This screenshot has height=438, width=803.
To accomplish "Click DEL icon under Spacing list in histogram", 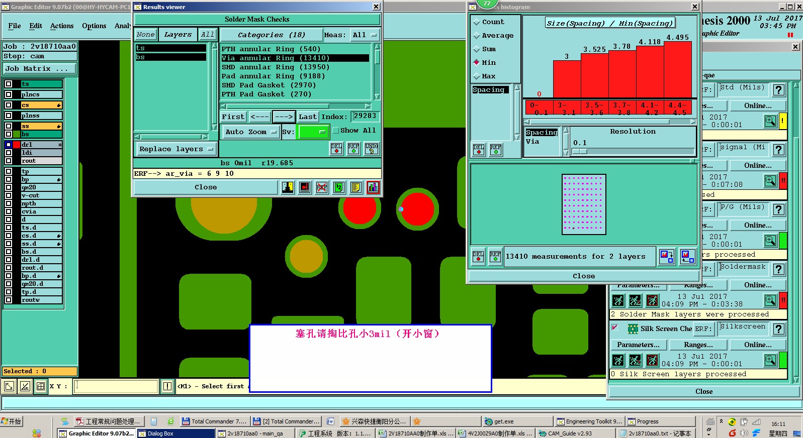I will [479, 150].
